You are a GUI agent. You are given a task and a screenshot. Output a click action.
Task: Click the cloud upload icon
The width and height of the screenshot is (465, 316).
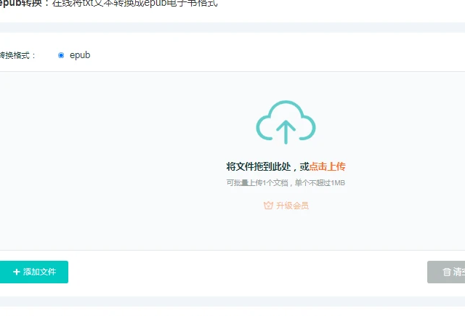[286, 122]
